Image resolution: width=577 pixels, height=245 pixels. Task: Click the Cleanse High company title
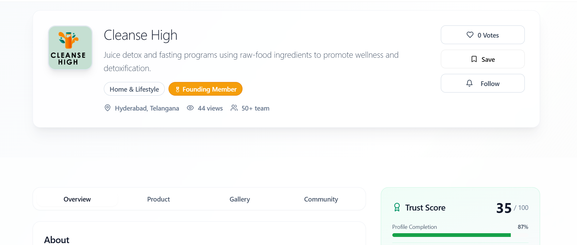pyautogui.click(x=141, y=35)
